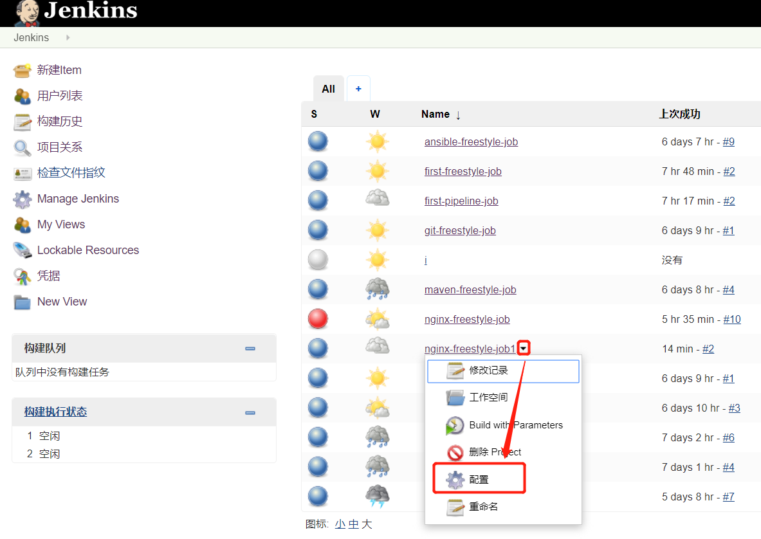This screenshot has width=761, height=539.
Task: Open the dropdown arrow next to nginx-freestyle-job1
Action: (x=524, y=348)
